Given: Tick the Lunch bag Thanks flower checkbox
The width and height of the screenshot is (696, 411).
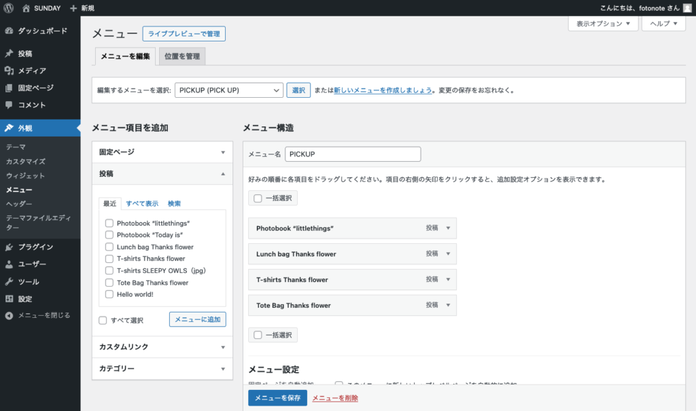Looking at the screenshot, I should (109, 247).
